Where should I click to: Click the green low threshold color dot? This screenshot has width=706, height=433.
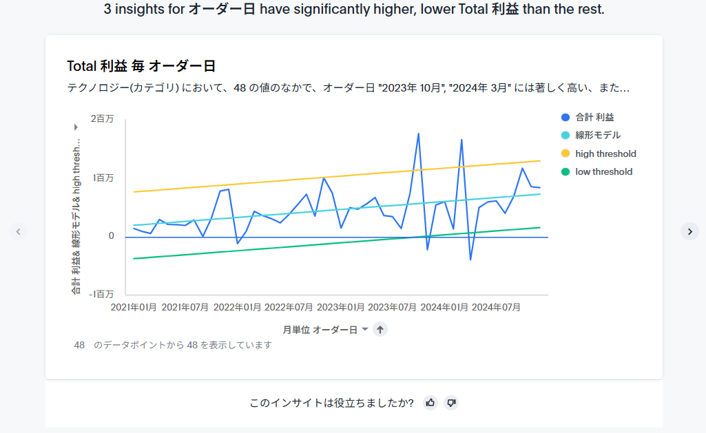click(x=565, y=171)
